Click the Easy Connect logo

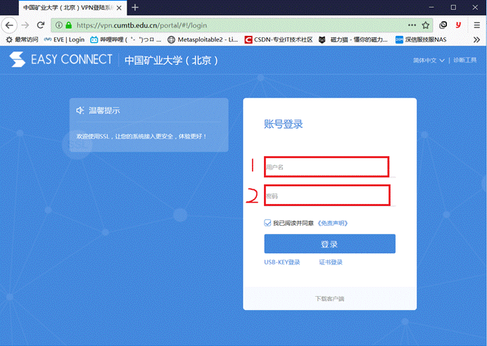point(61,60)
